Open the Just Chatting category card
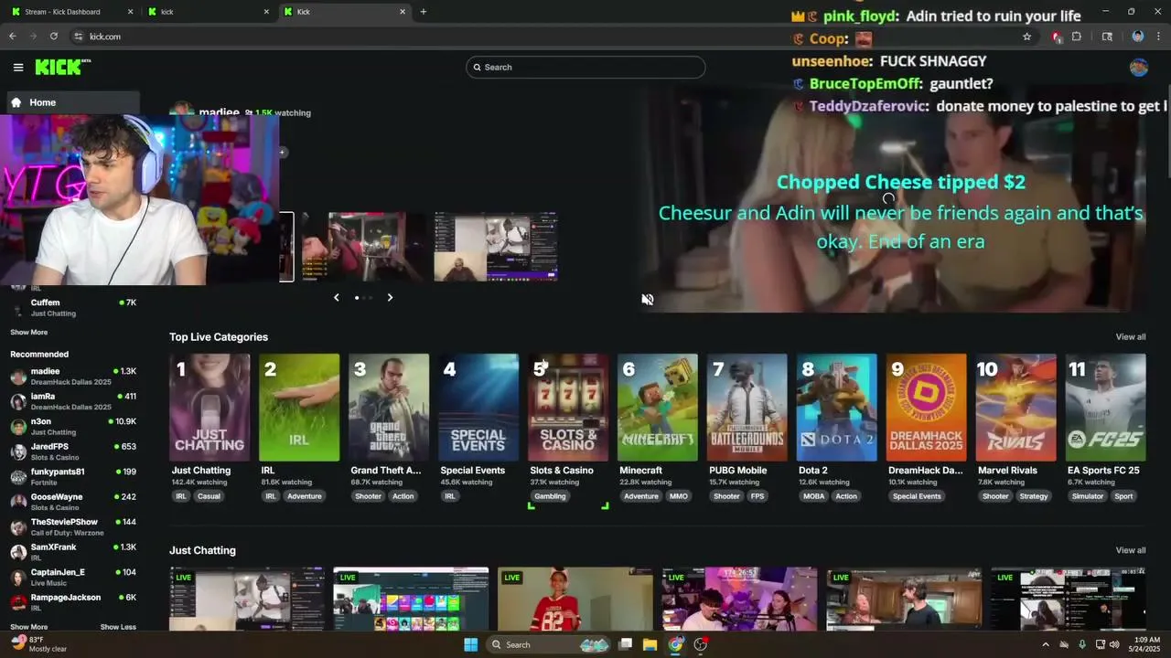Screen dimensions: 1171x658 click(209, 408)
